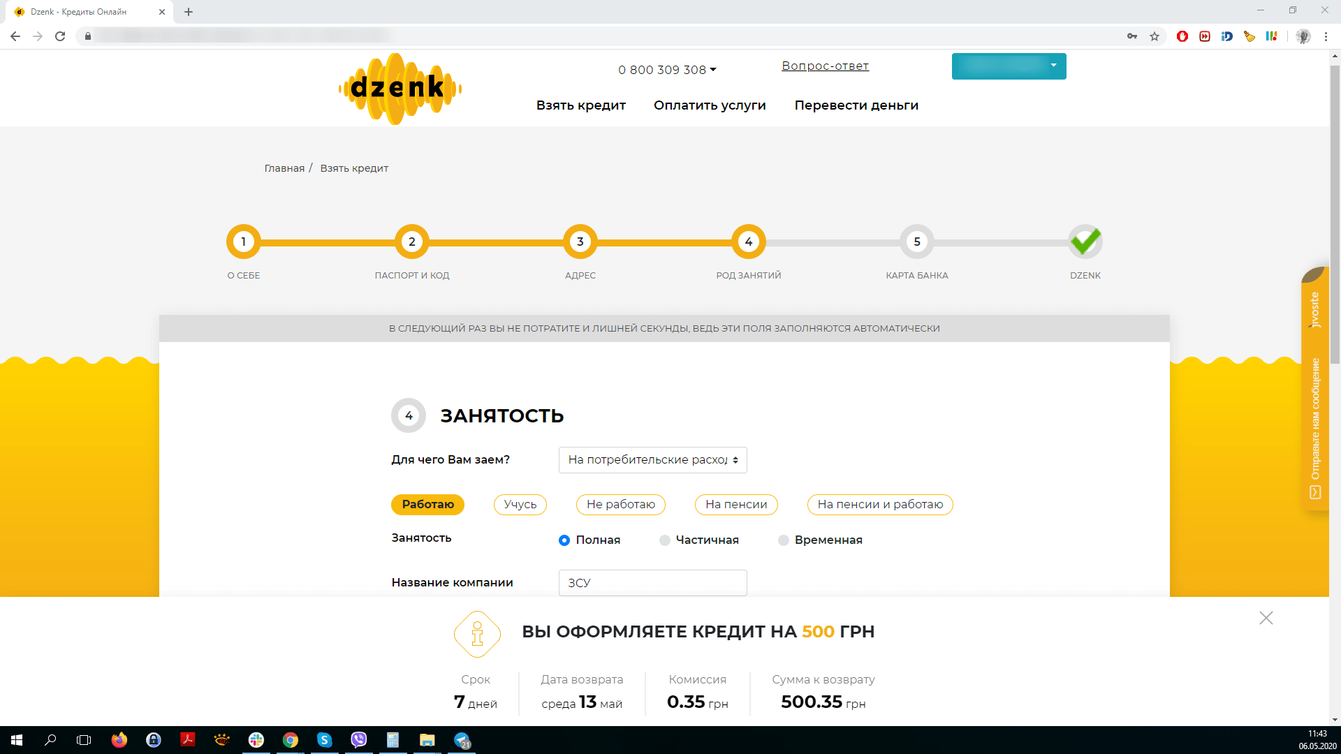1341x754 pixels.
Task: Select the Работаю status option
Action: (427, 504)
